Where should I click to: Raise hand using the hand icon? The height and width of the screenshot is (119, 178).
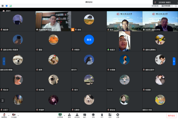[102, 115]
